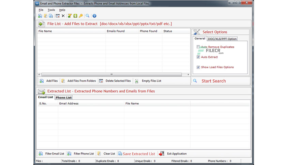Image resolution: width=285 pixels, height=165 pixels.
Task: Click the File List header arrow icon
Action: coord(41,24)
